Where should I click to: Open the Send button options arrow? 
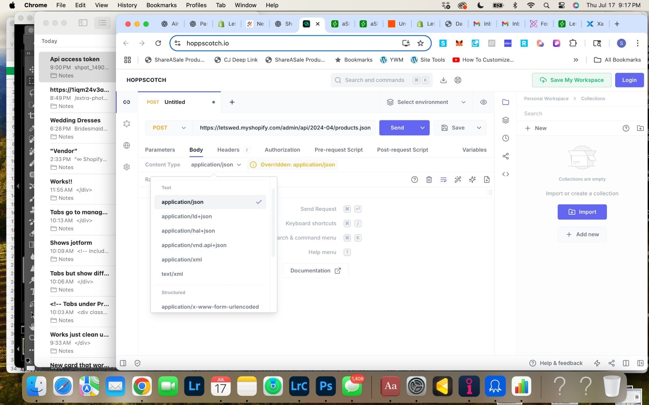click(x=423, y=128)
